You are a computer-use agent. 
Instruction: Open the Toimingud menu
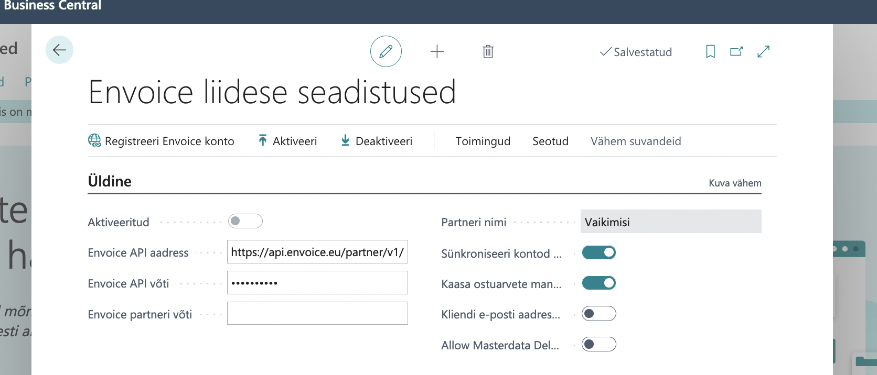[483, 141]
